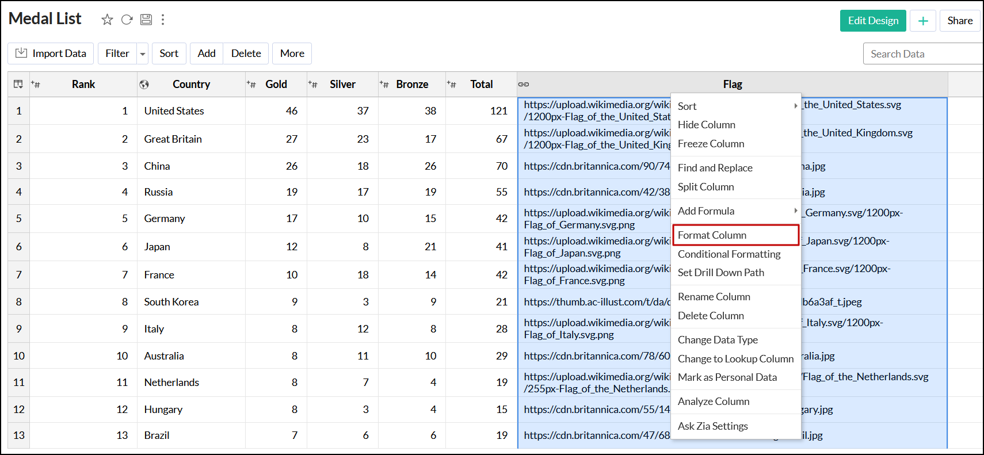Image resolution: width=984 pixels, height=455 pixels.
Task: Click the Import Data button
Action: point(51,53)
